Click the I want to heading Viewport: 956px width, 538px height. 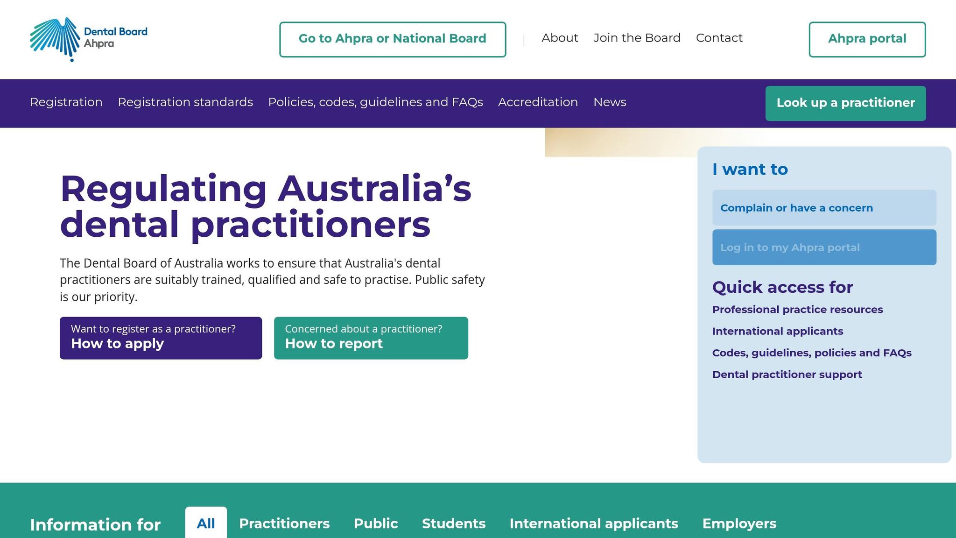click(x=750, y=169)
